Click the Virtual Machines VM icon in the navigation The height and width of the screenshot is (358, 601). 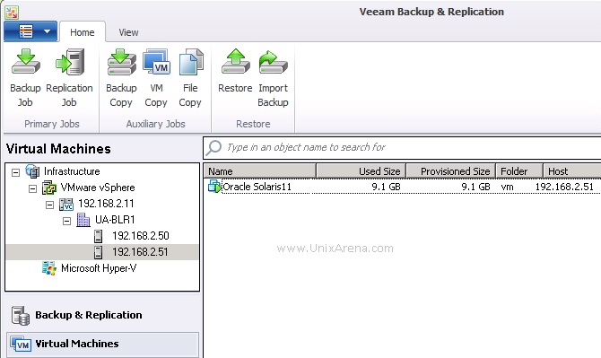(21, 345)
